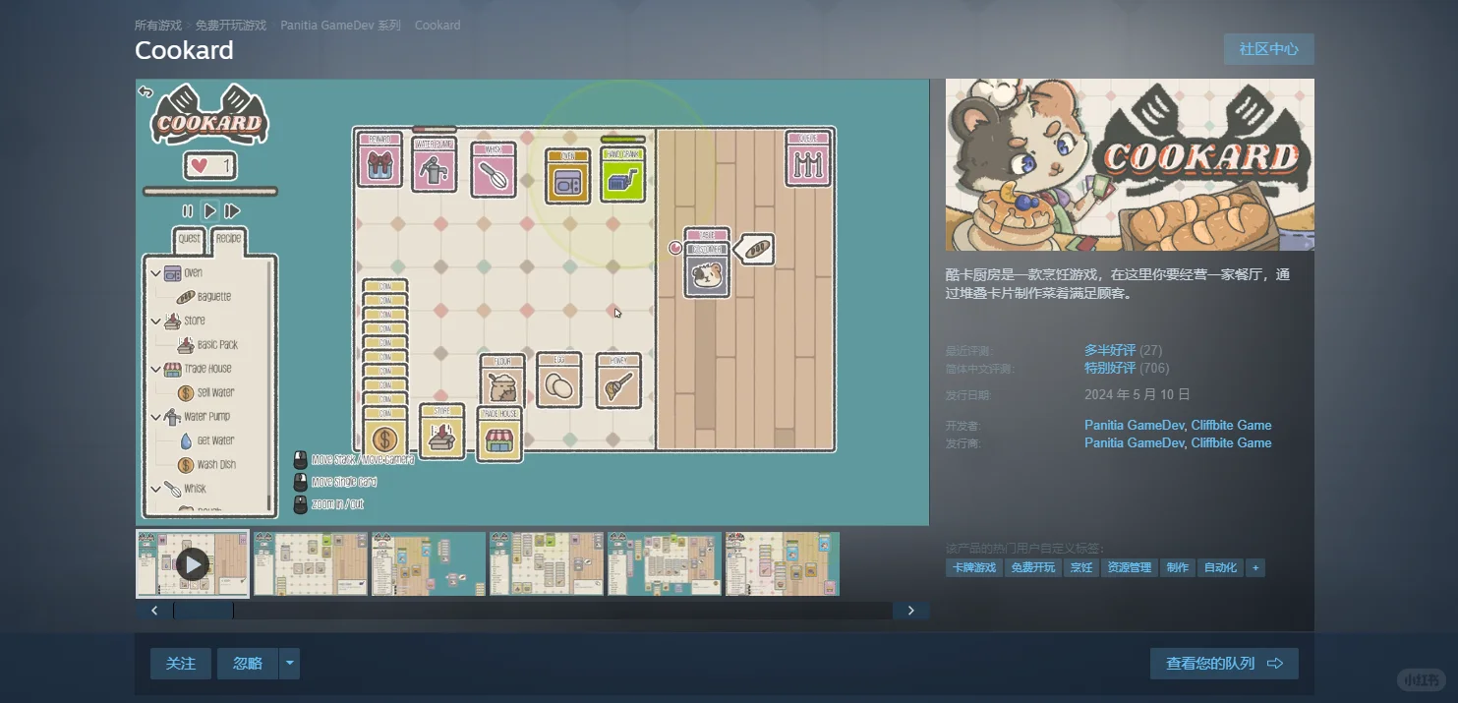Collapse the Whisk recipe group
The width and height of the screenshot is (1458, 703).
156,489
